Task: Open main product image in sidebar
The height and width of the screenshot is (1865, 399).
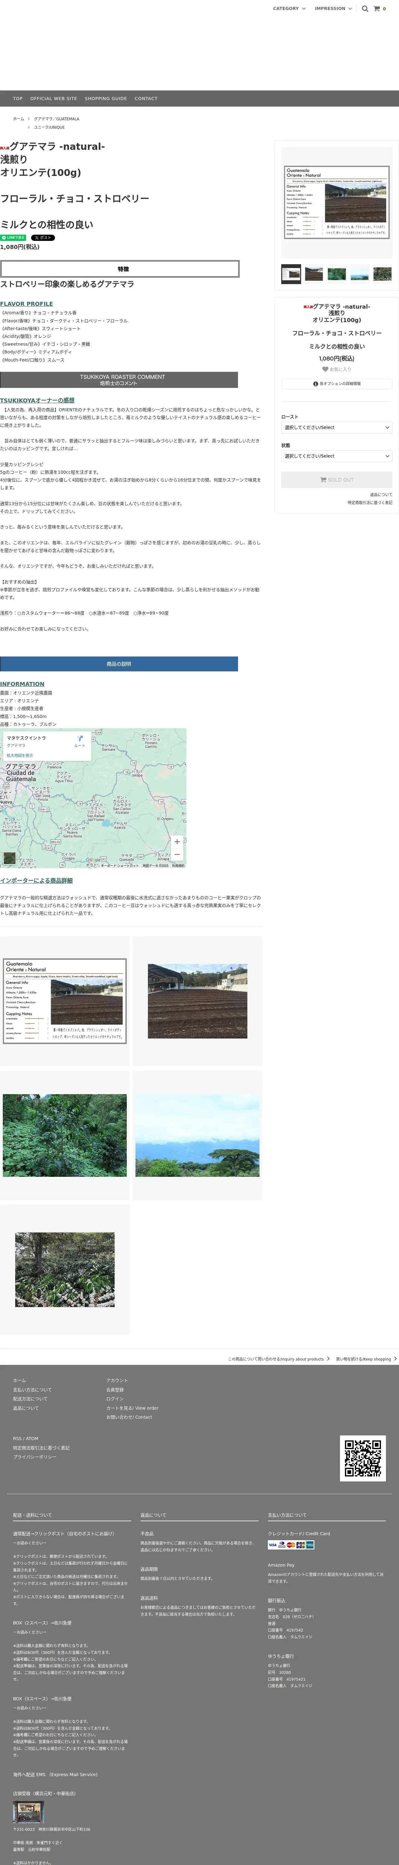Action: coord(337,203)
